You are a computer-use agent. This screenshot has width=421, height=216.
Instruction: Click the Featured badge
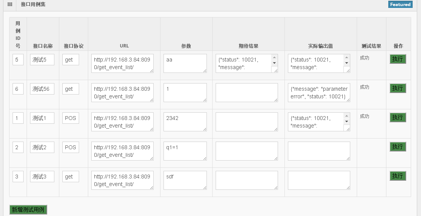click(x=400, y=5)
